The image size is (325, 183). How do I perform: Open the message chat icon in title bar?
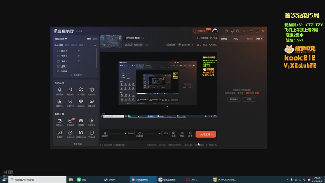point(226,31)
